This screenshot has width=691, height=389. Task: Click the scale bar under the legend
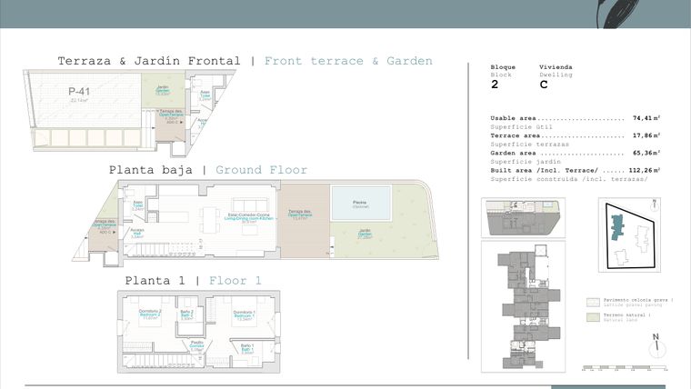(625, 367)
